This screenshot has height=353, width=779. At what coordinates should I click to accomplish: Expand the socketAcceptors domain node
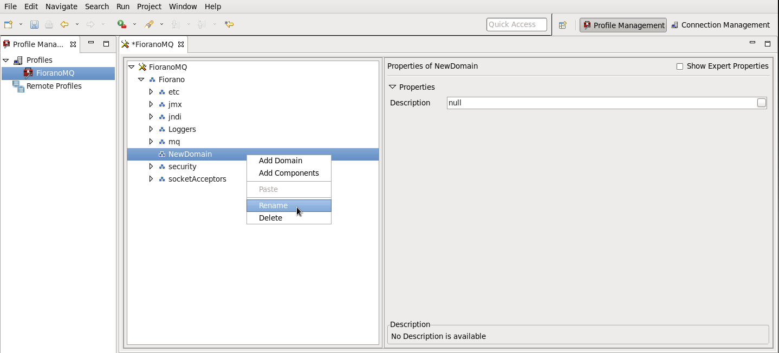[151, 179]
